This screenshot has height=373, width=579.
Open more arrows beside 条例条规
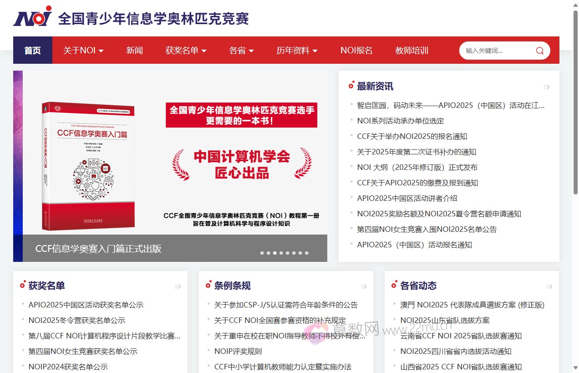coord(363,286)
